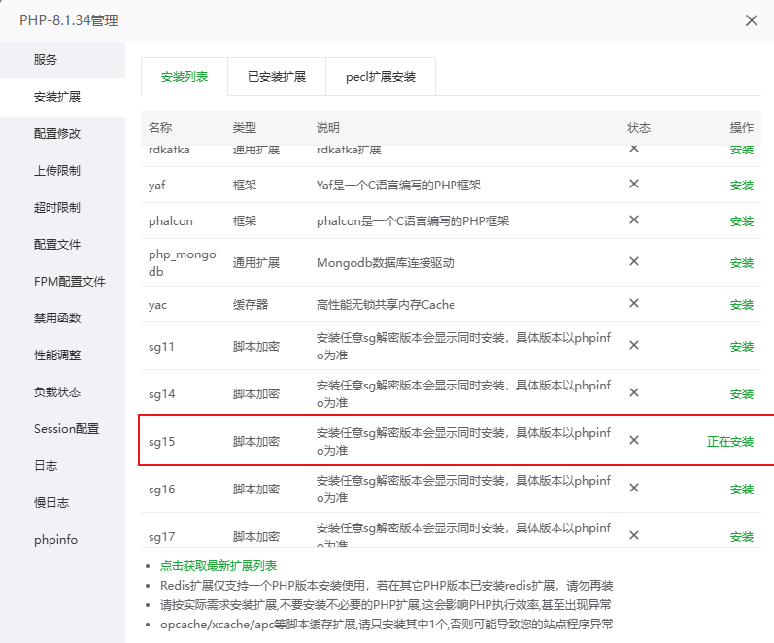Click the 名称 column header
Screen dimensions: 774x643
(x=160, y=128)
